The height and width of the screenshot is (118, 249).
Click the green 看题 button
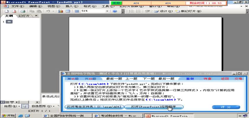pos(116,3)
